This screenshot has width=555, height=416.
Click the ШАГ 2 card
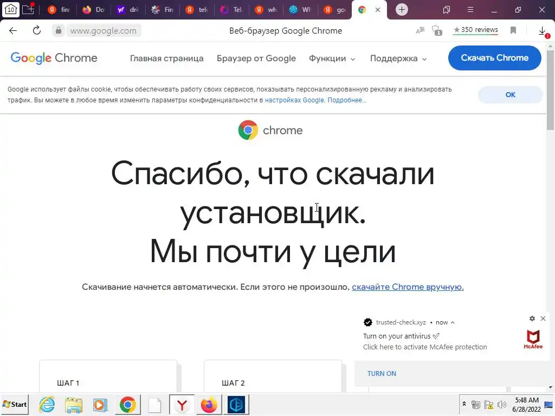pos(273,376)
